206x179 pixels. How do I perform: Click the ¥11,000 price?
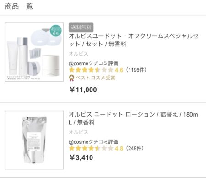coord(83,89)
